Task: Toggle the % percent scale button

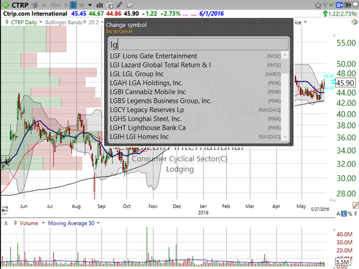Action: pos(350,214)
